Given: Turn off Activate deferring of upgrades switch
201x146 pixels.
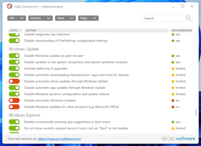Looking at the screenshot, I should coord(14,68).
